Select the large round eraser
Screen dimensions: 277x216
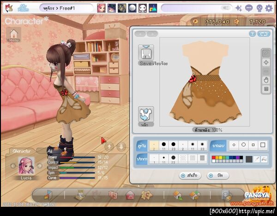(x=243, y=145)
